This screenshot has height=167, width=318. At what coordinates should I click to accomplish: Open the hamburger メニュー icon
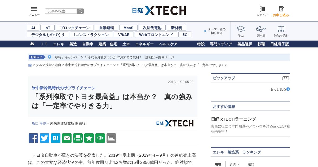(34, 9)
